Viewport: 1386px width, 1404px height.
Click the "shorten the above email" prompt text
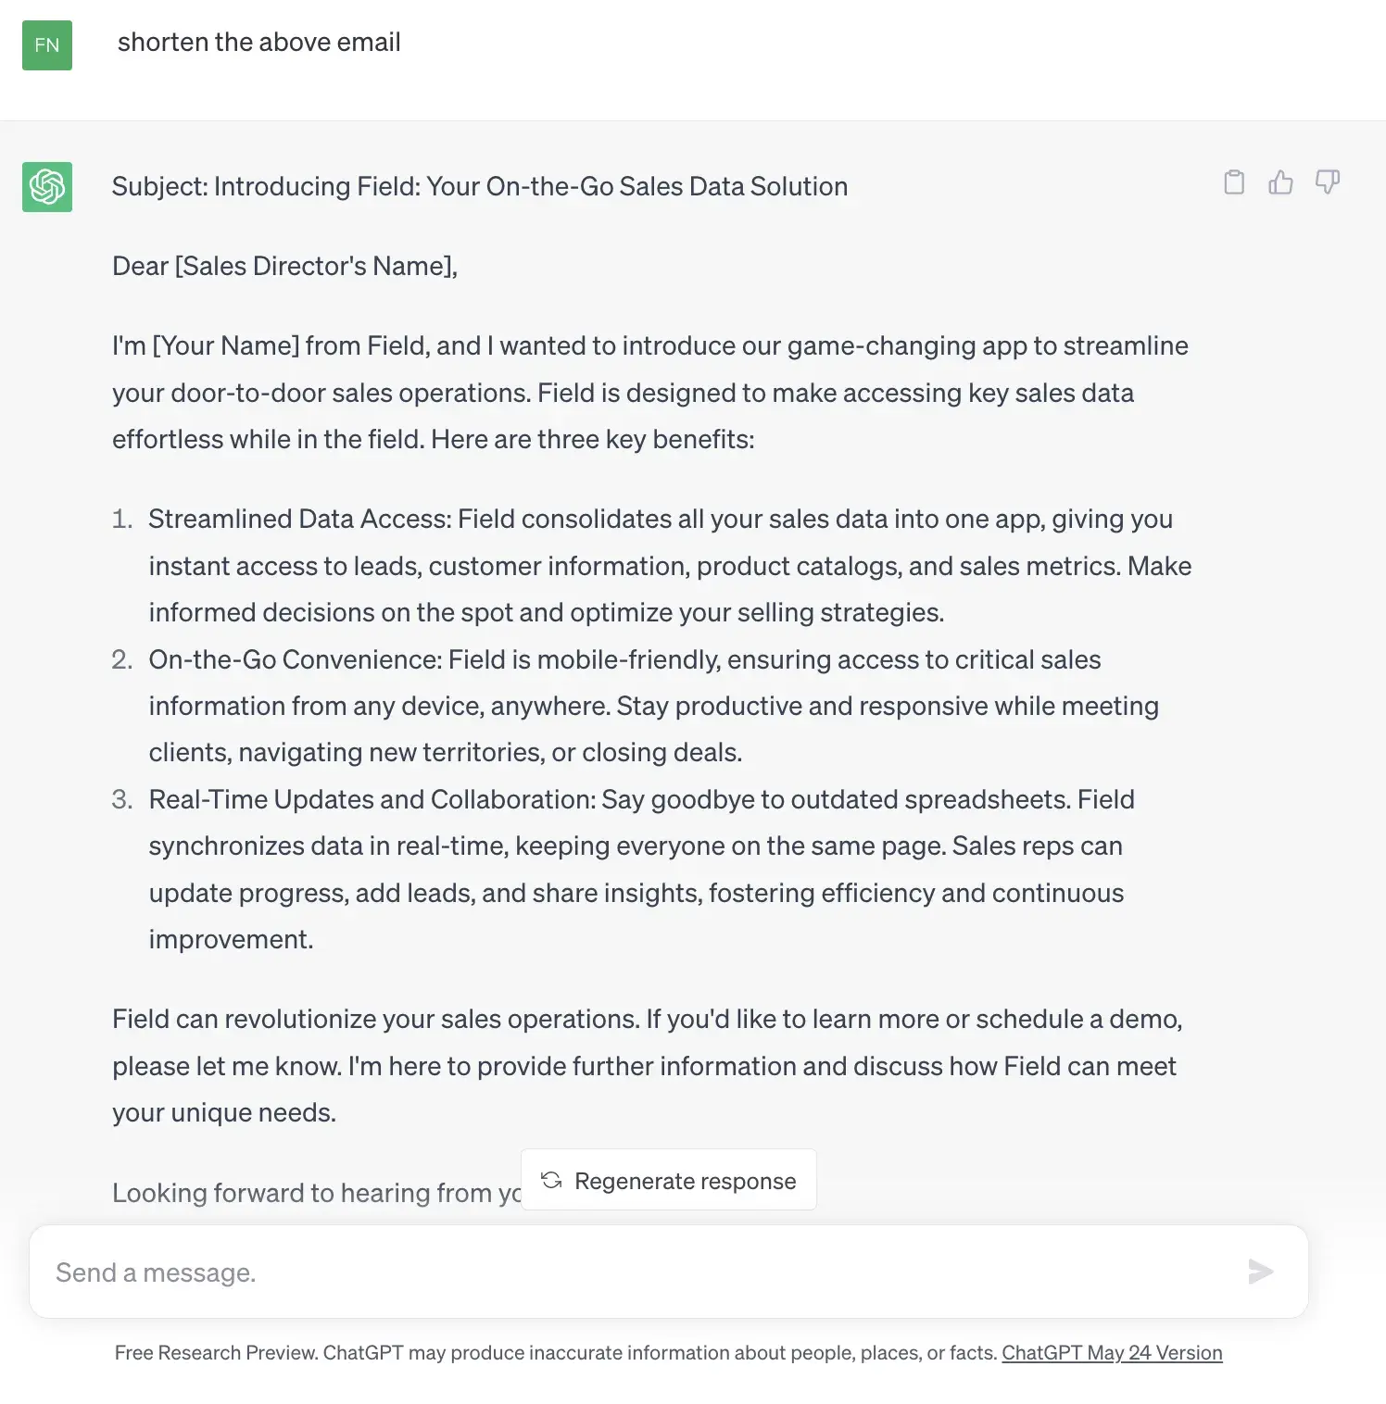pos(259,43)
